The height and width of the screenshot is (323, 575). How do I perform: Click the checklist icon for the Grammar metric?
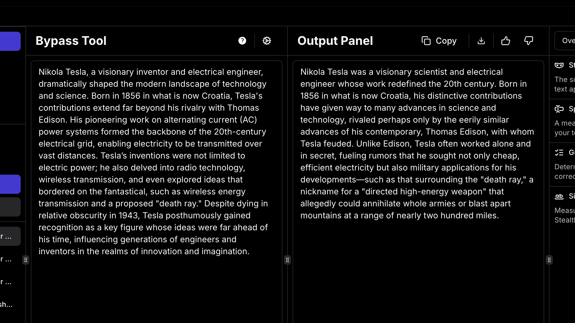coord(559,153)
